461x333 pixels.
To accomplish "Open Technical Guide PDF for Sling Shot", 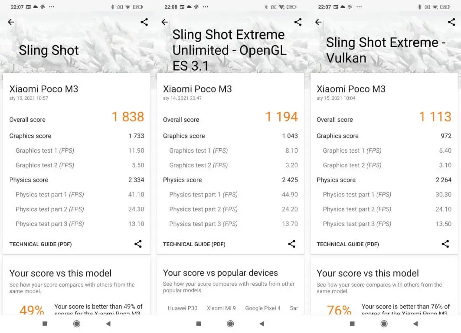I will tap(40, 245).
